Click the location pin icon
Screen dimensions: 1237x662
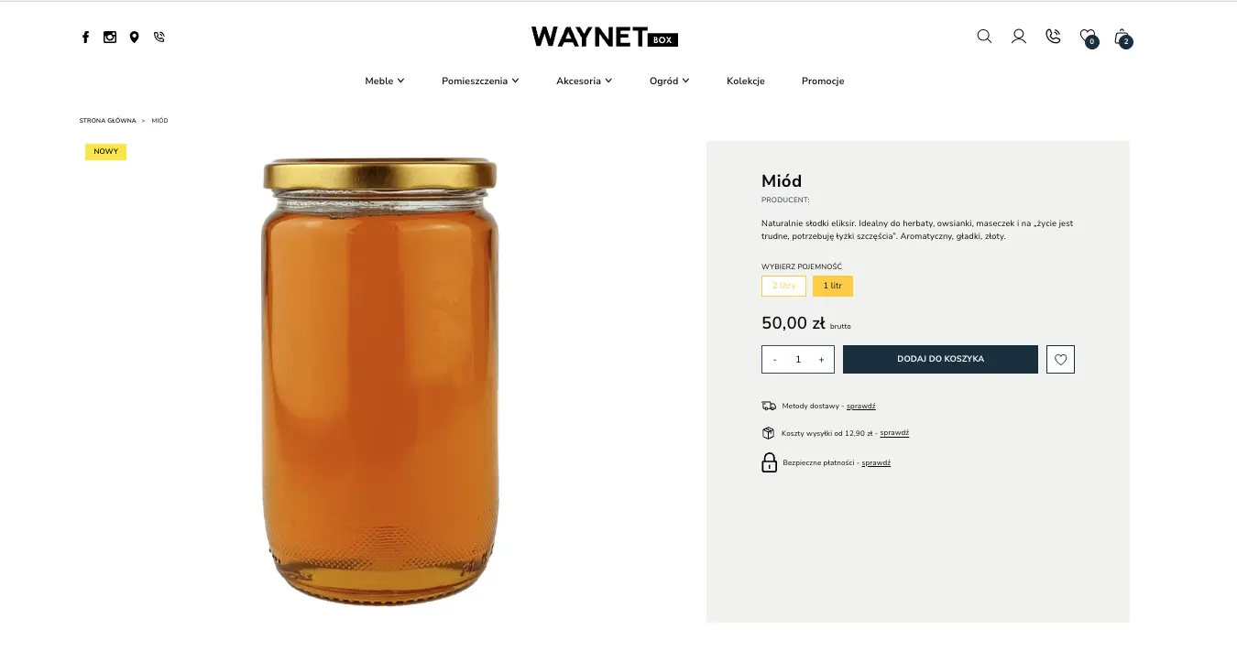(134, 38)
